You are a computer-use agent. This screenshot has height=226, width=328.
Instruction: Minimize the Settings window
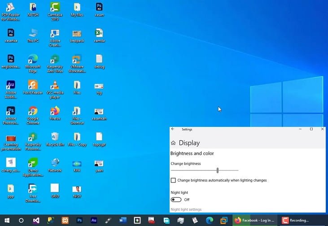coord(300,129)
